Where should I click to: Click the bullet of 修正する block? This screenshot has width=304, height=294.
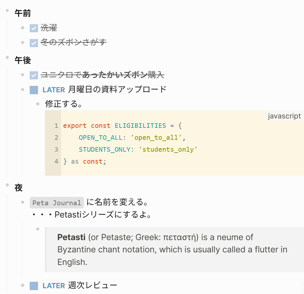pos(38,104)
